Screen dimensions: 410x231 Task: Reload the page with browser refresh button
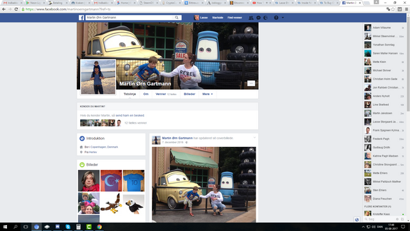[16, 9]
